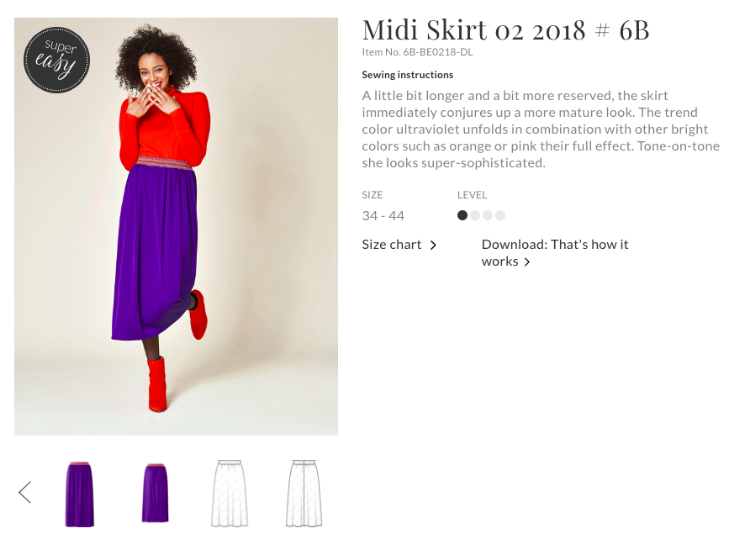The image size is (729, 539).
Task: Click the 'Sewing instructions' heading
Action: click(408, 75)
